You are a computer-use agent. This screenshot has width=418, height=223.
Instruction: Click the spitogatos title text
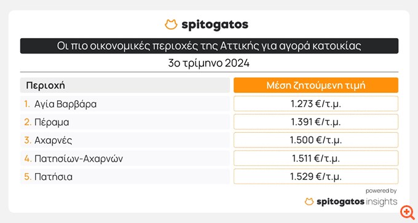pyautogui.click(x=215, y=25)
